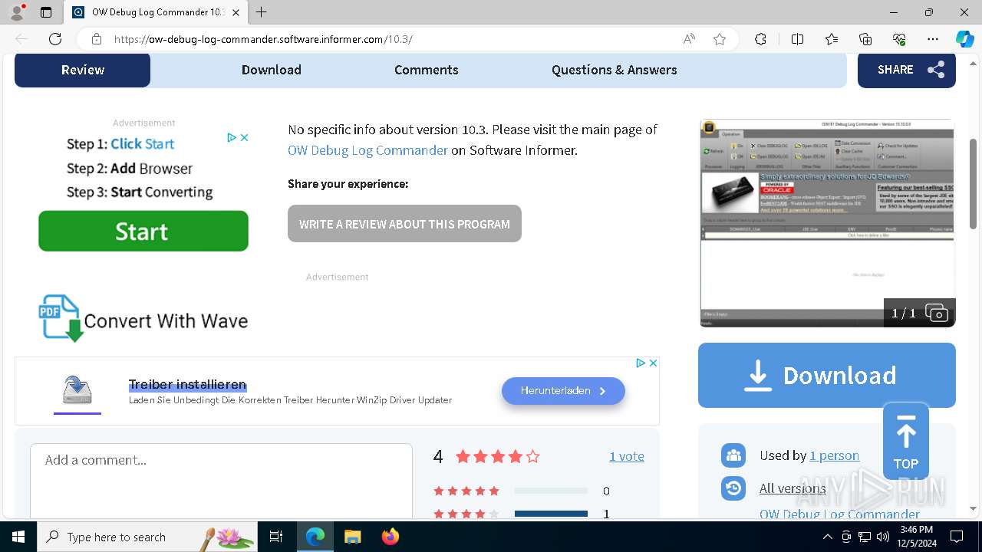Click the five-star rating row

click(522, 491)
